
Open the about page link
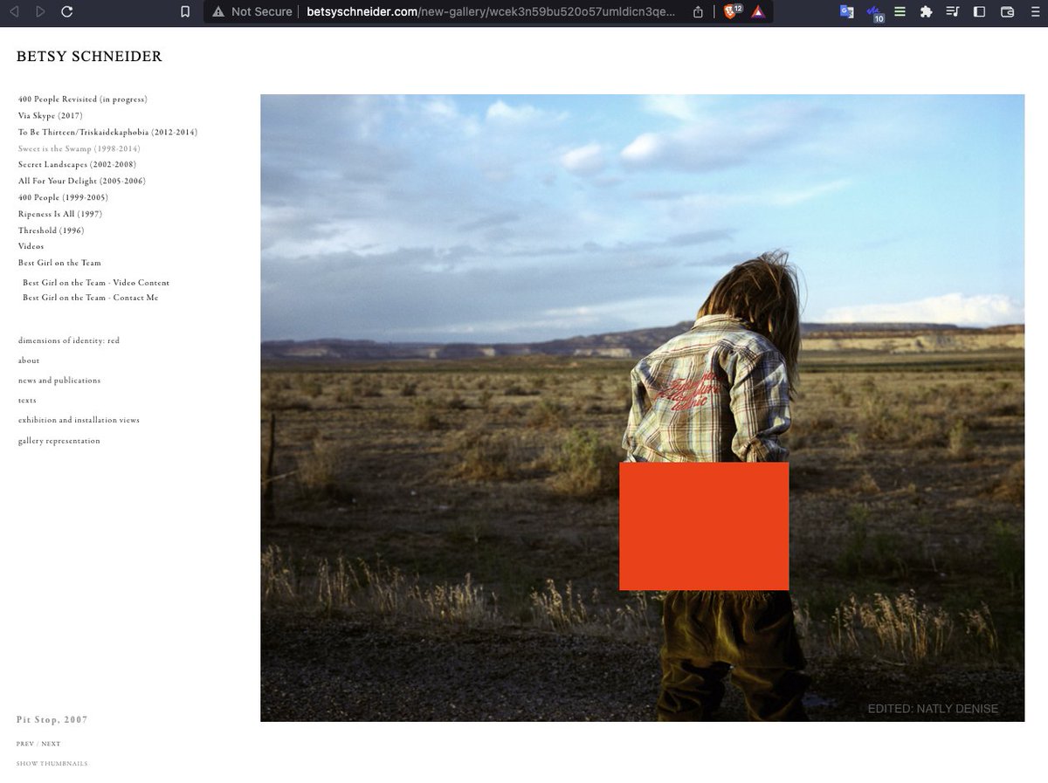[29, 361]
